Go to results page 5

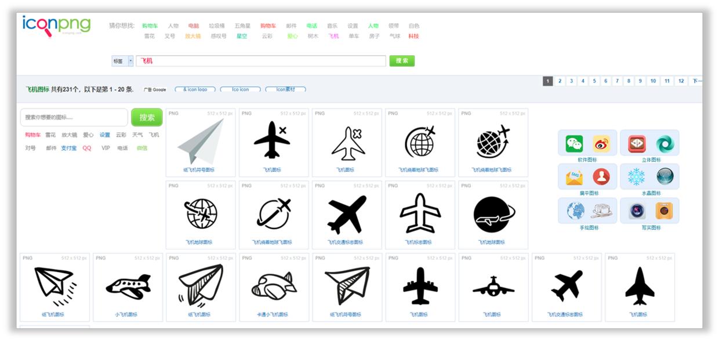coord(594,81)
